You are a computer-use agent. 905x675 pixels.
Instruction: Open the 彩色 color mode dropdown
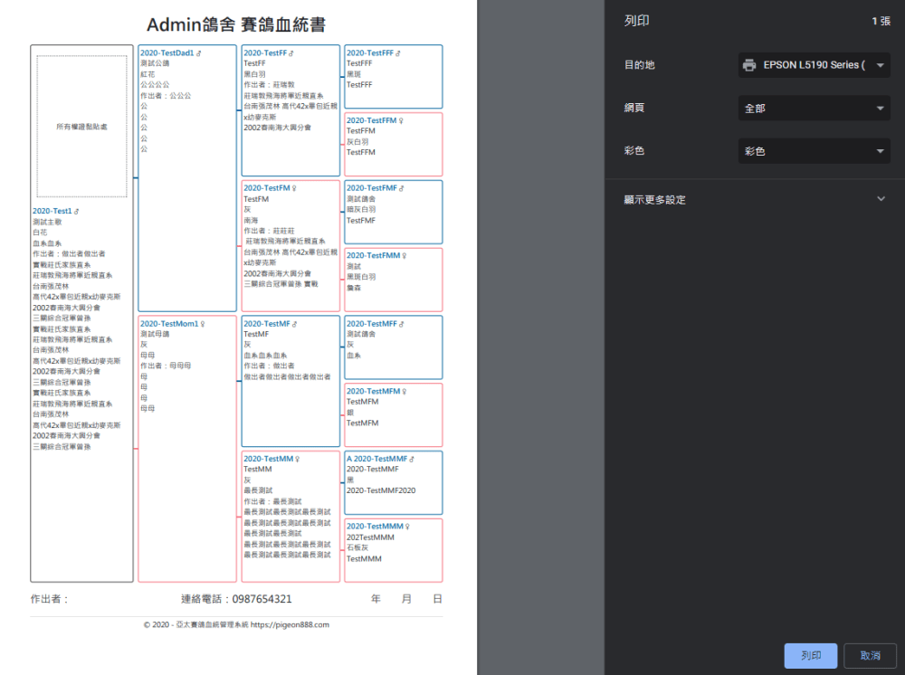[x=812, y=151]
